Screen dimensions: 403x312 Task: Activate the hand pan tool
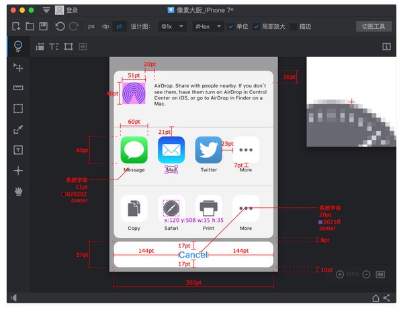pos(18,191)
